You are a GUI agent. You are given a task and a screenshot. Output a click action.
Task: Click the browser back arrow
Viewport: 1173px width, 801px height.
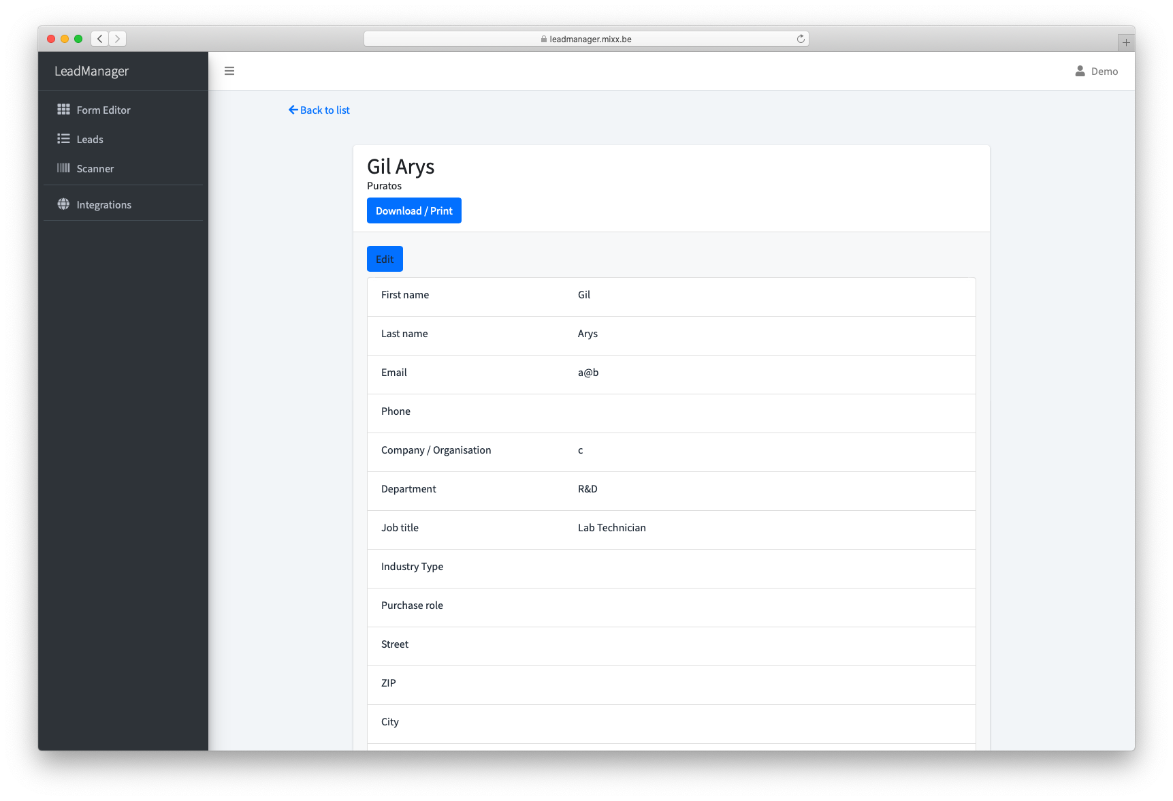pos(100,39)
